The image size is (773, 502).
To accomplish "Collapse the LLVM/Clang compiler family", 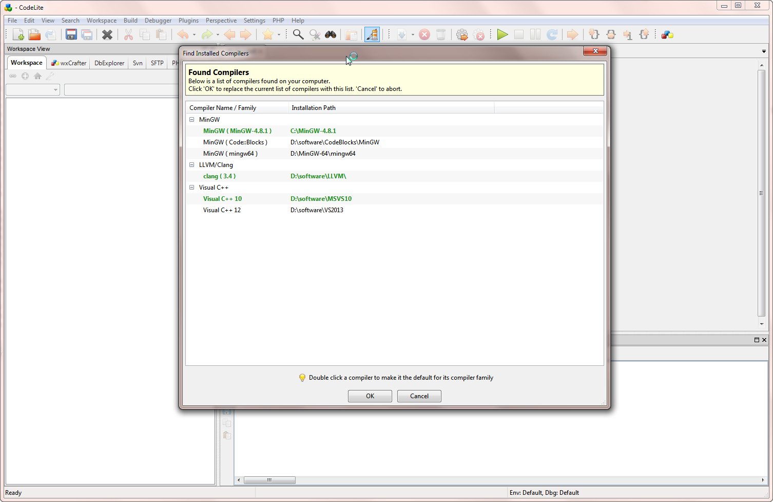I will click(x=192, y=165).
